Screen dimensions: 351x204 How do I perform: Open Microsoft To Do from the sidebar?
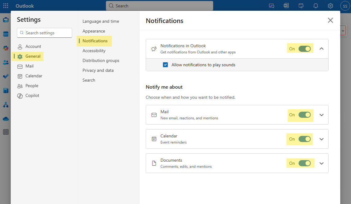[x=6, y=76]
